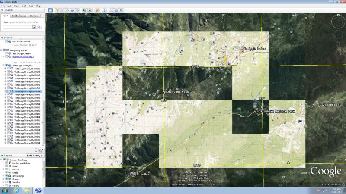346x194 pixels.
Task: Click the sunlight across landscape icon
Action: click(90, 10)
